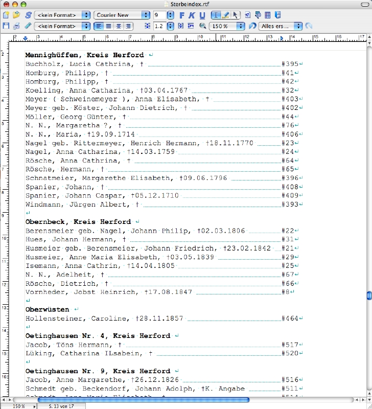Click the font size field showing 9
372x409 pixels.
coord(159,15)
